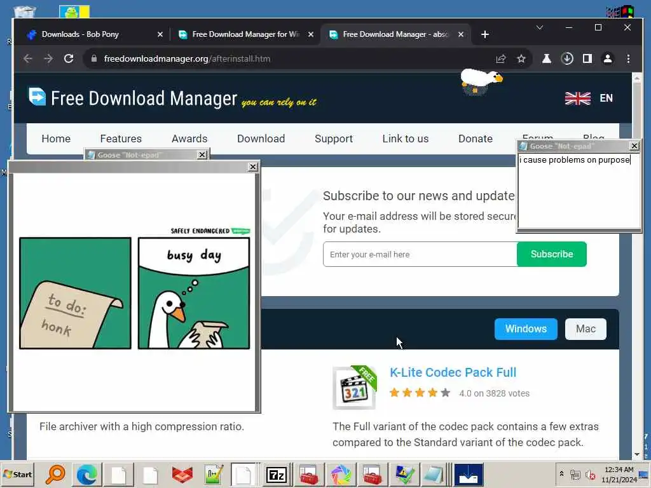Open the Download menu item
This screenshot has height=488, width=651.
261,139
